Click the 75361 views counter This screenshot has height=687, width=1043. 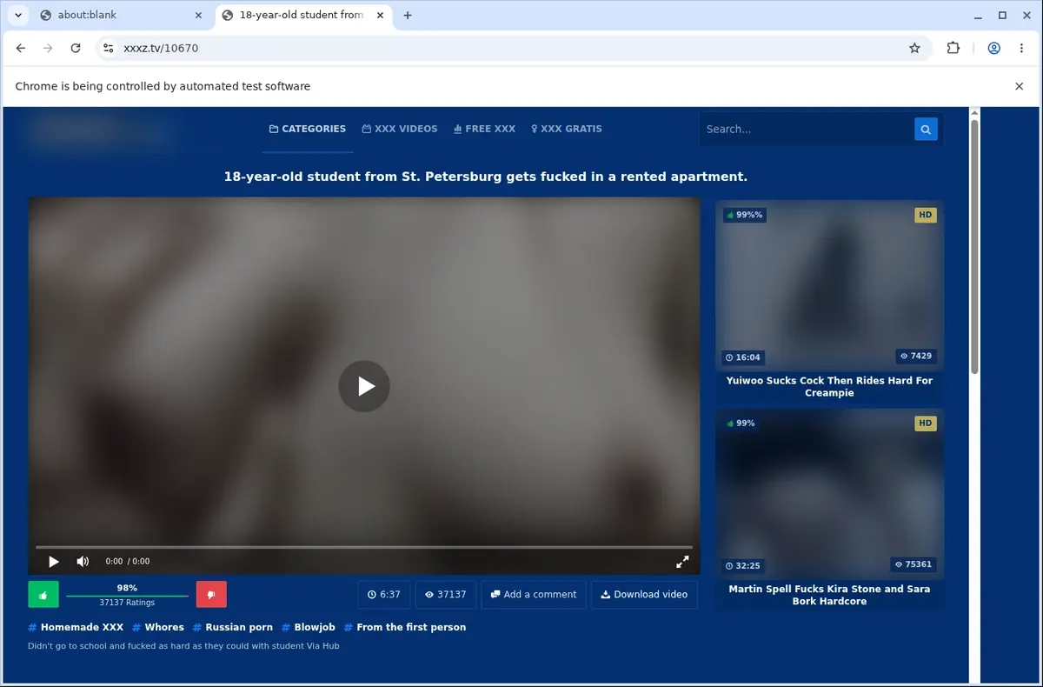913,564
